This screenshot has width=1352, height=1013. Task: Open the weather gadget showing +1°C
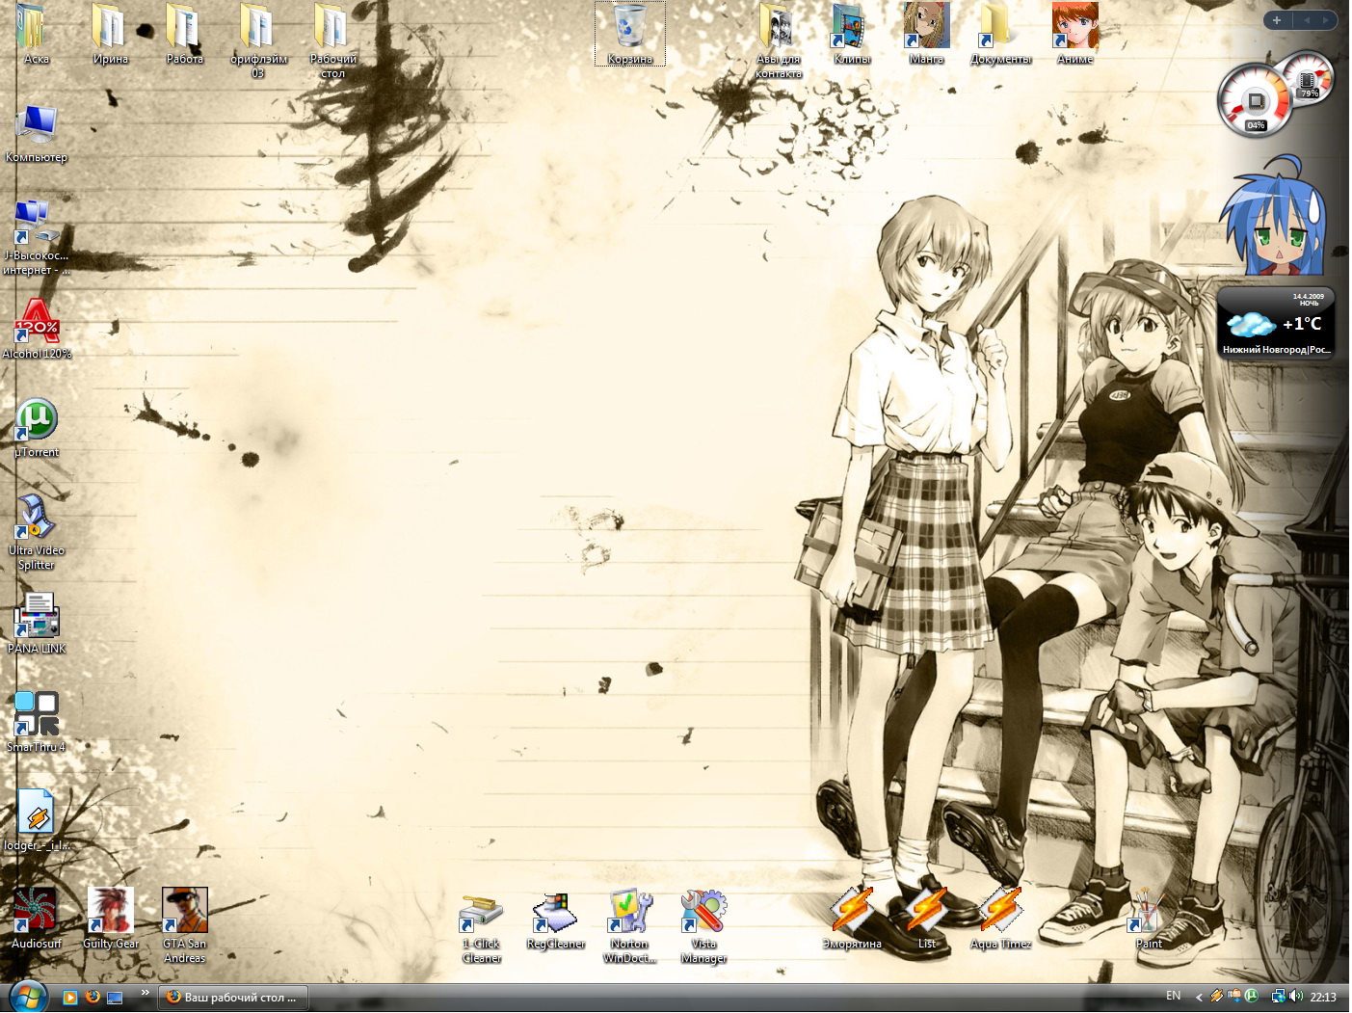click(1276, 323)
